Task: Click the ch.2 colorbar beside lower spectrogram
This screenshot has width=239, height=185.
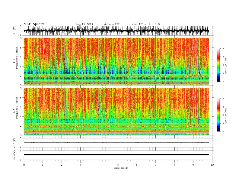Action: (218, 115)
